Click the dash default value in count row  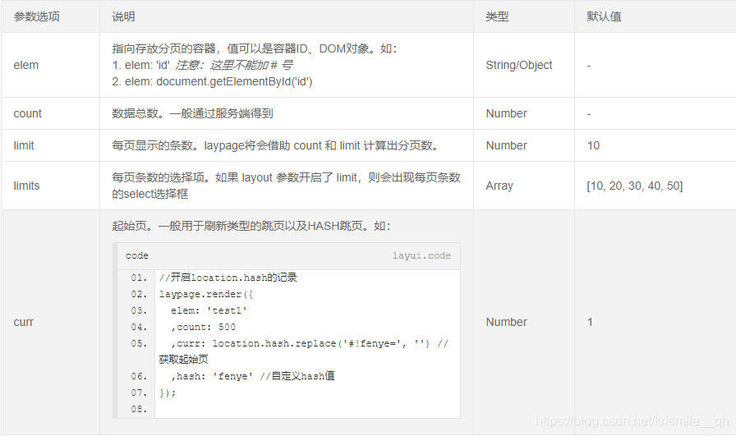[x=589, y=114]
